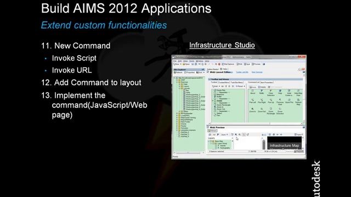Select the Context Menu tab
This screenshot has width=351, height=197.
224,83
